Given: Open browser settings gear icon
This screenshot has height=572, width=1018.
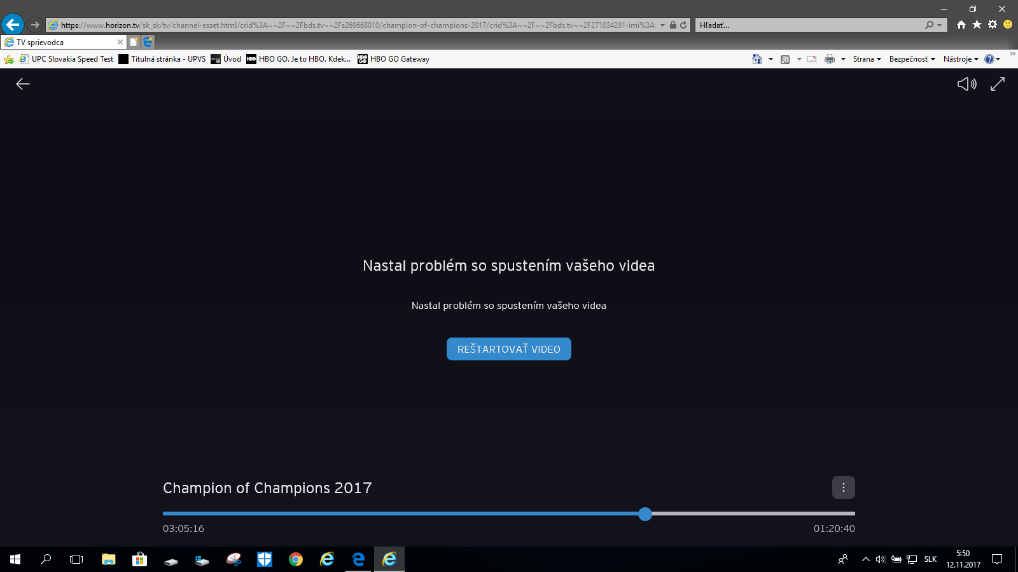Looking at the screenshot, I should 992,25.
